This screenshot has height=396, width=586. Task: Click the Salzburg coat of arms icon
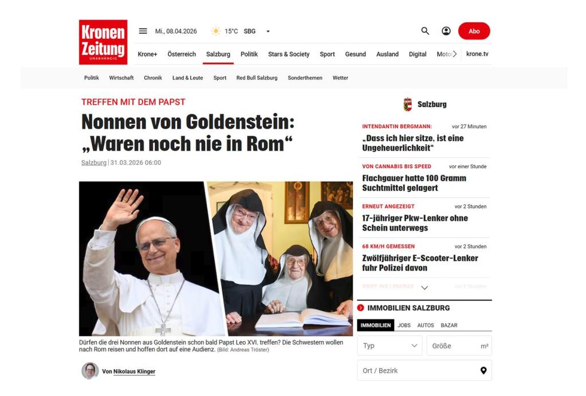pos(407,104)
